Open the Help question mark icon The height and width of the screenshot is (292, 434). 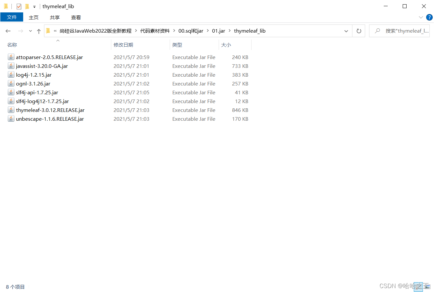point(429,17)
